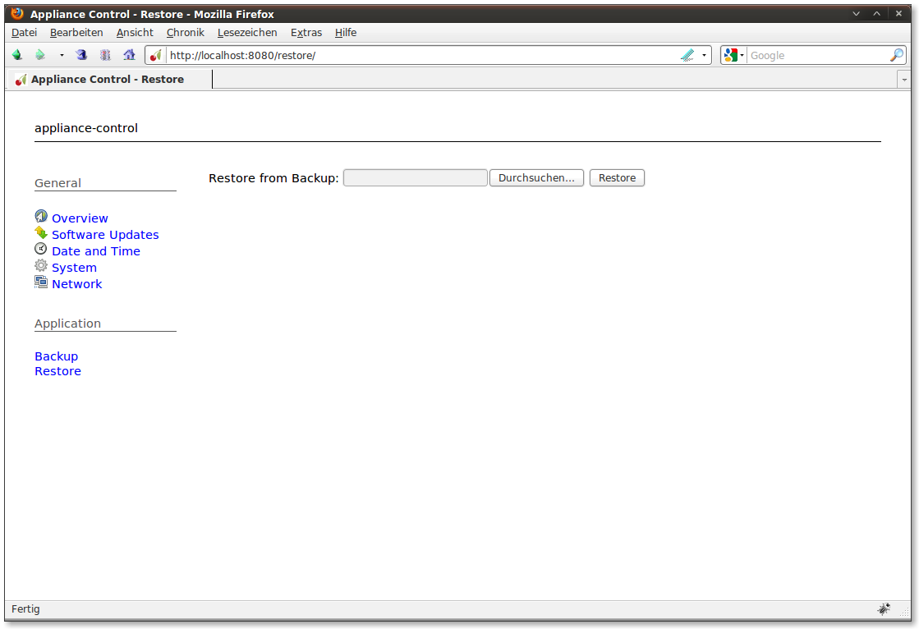The height and width of the screenshot is (629, 919).
Task: Click the clock icon beside Date and Time
Action: click(x=41, y=249)
